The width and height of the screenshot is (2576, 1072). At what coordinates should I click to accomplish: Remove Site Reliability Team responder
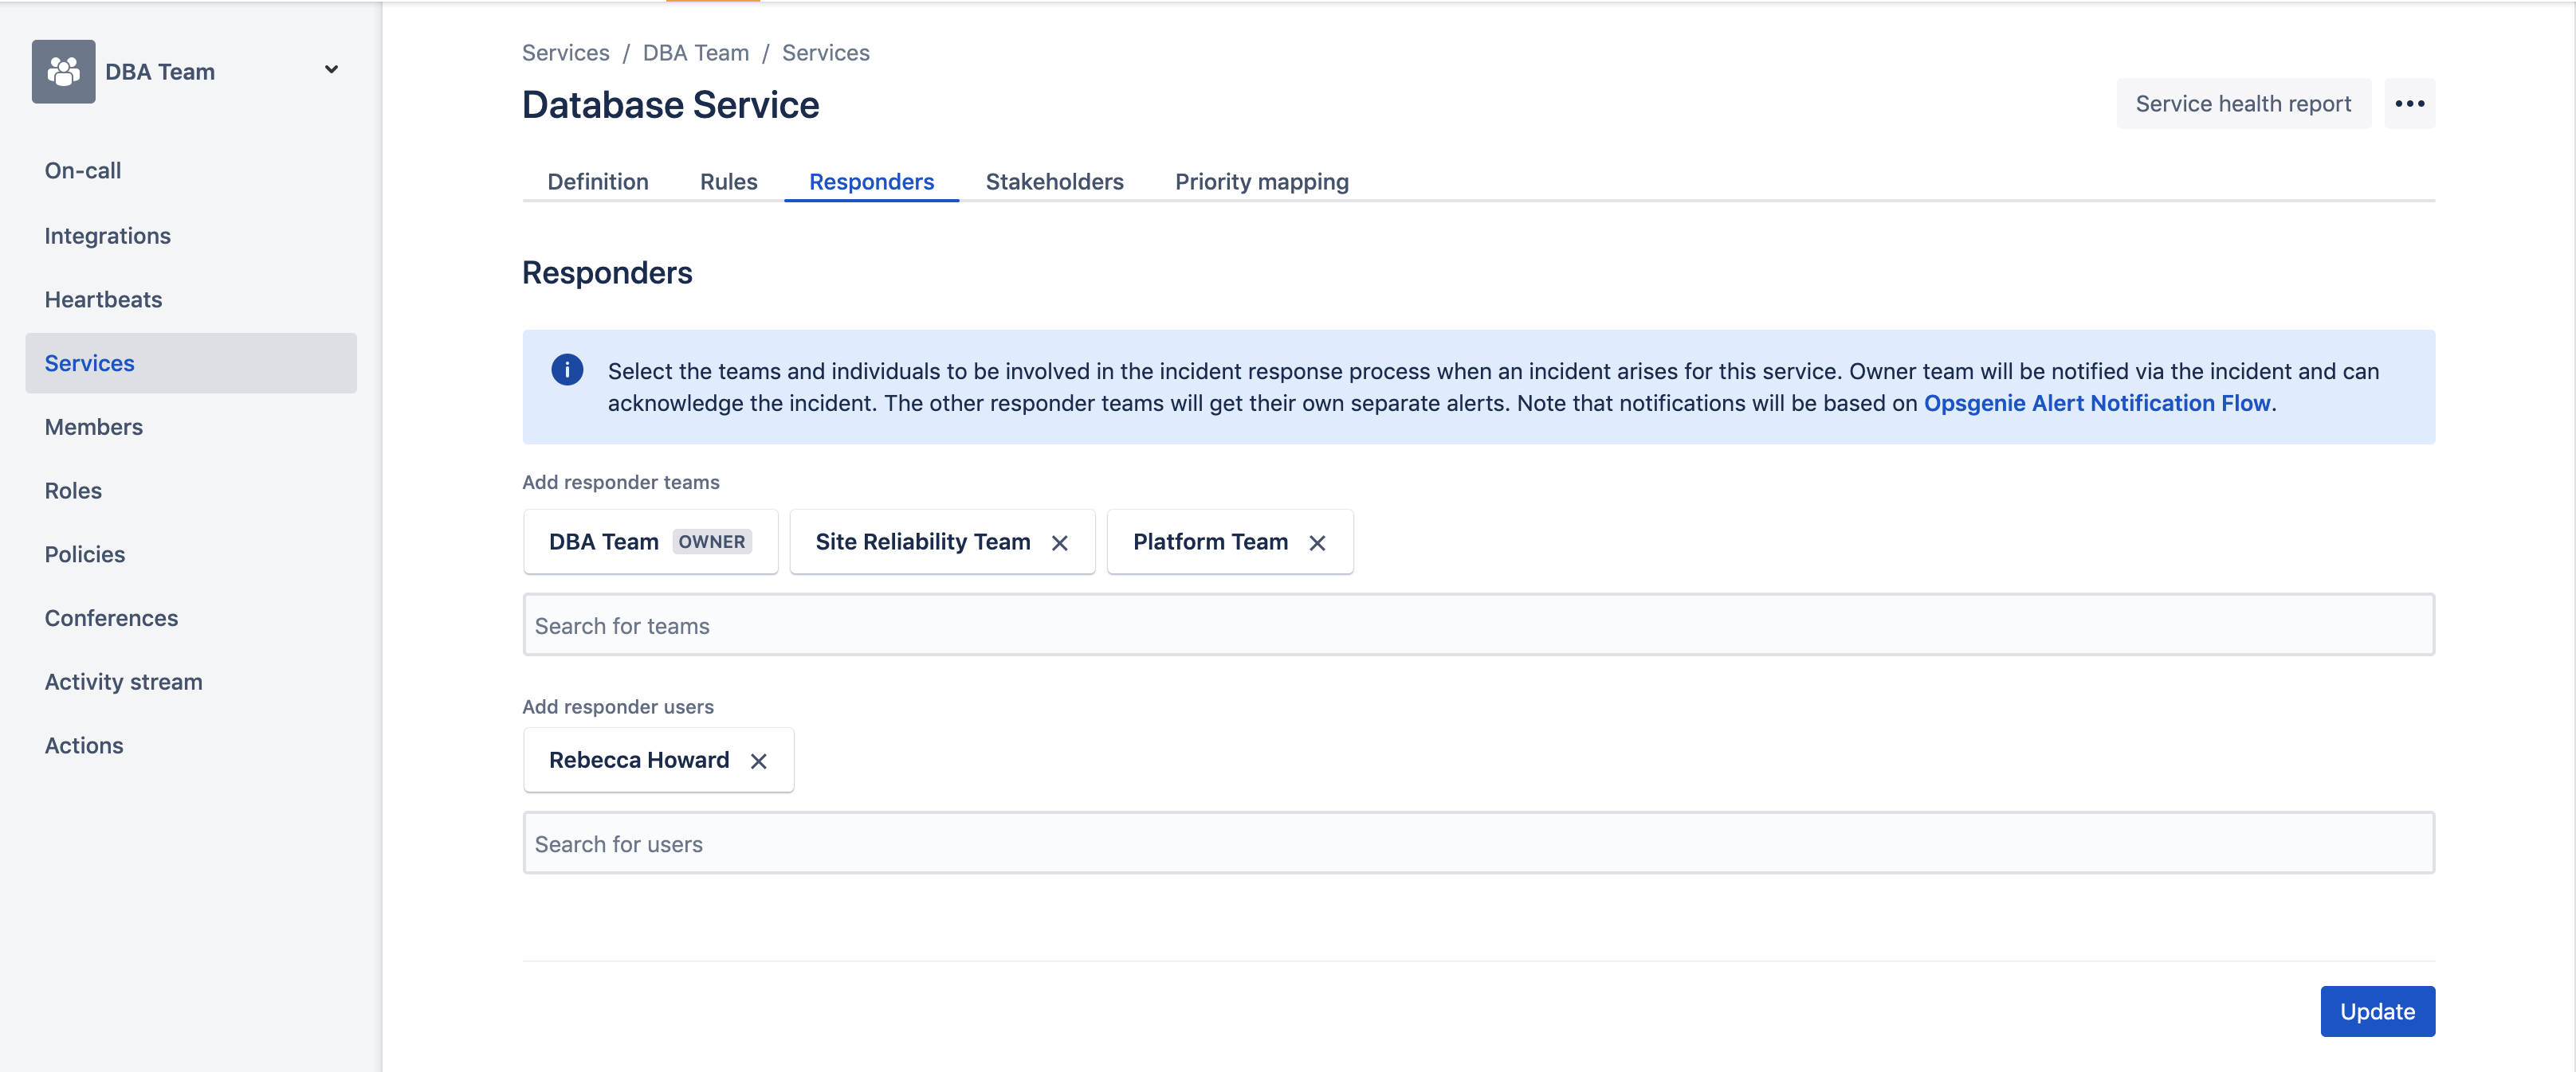pos(1059,540)
